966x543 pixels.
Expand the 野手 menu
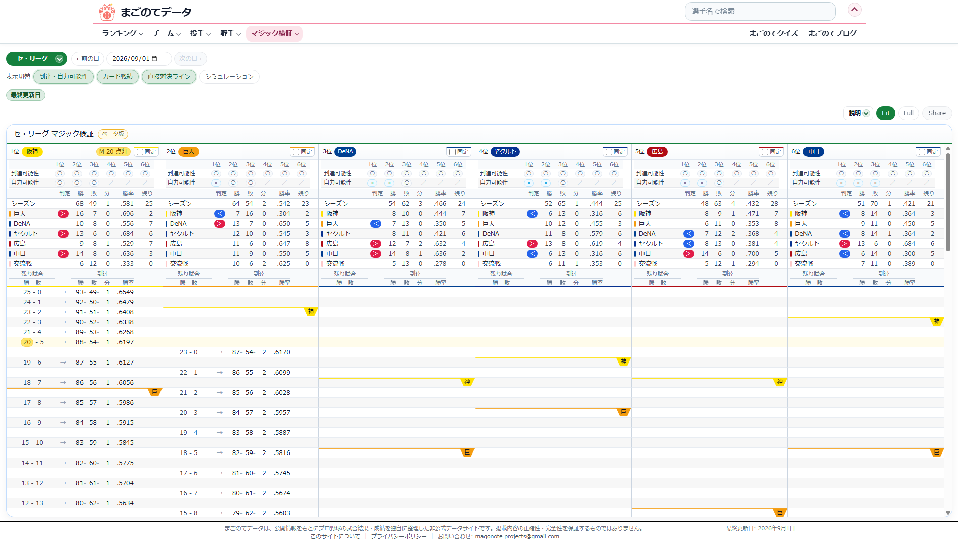point(230,33)
